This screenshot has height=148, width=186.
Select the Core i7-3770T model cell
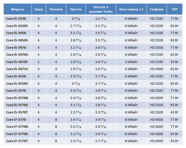[17, 141]
